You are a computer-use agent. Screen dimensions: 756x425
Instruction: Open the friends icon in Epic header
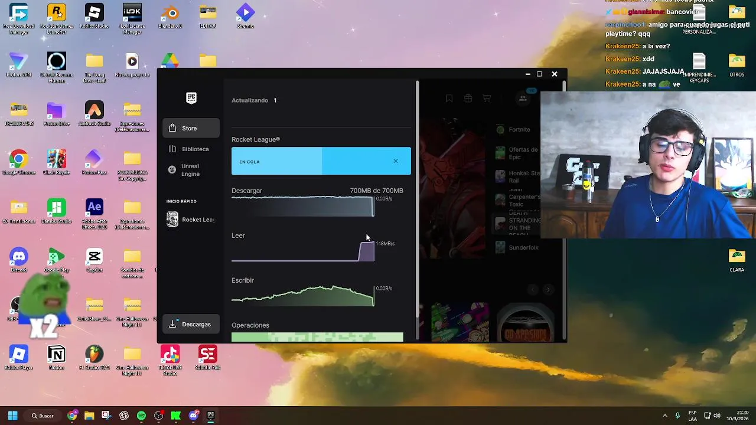[x=523, y=99]
